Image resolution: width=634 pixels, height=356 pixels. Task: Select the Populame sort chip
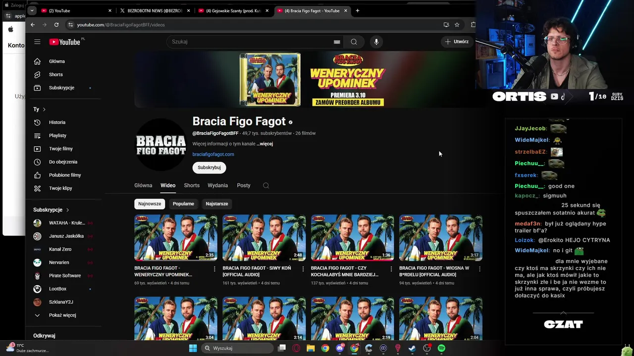click(183, 204)
